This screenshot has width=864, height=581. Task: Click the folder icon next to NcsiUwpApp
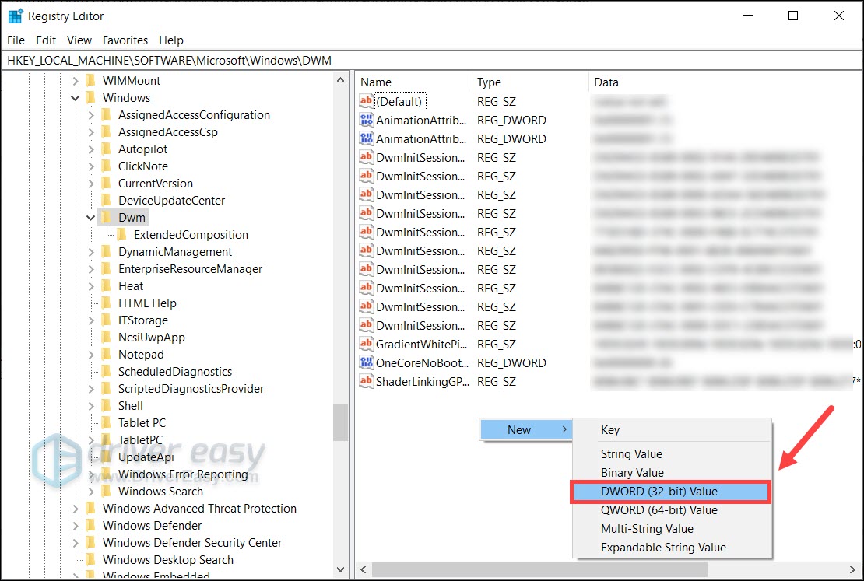click(107, 337)
